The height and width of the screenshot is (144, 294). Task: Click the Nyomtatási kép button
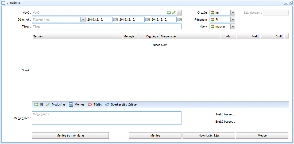209,135
